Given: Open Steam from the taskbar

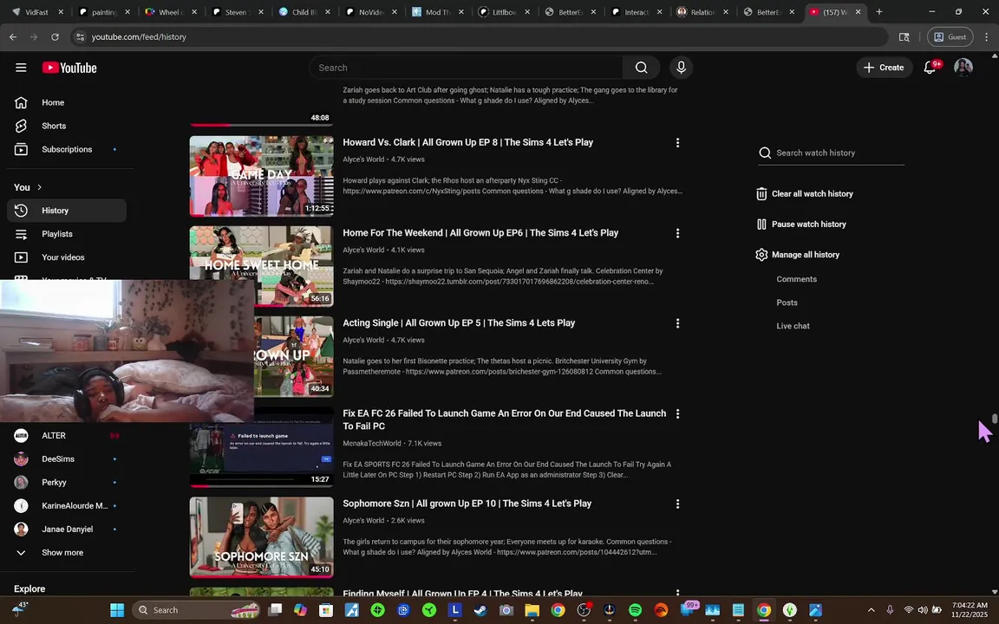Looking at the screenshot, I should (480, 610).
